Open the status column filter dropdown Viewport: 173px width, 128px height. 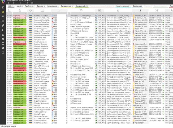click(25, 13)
